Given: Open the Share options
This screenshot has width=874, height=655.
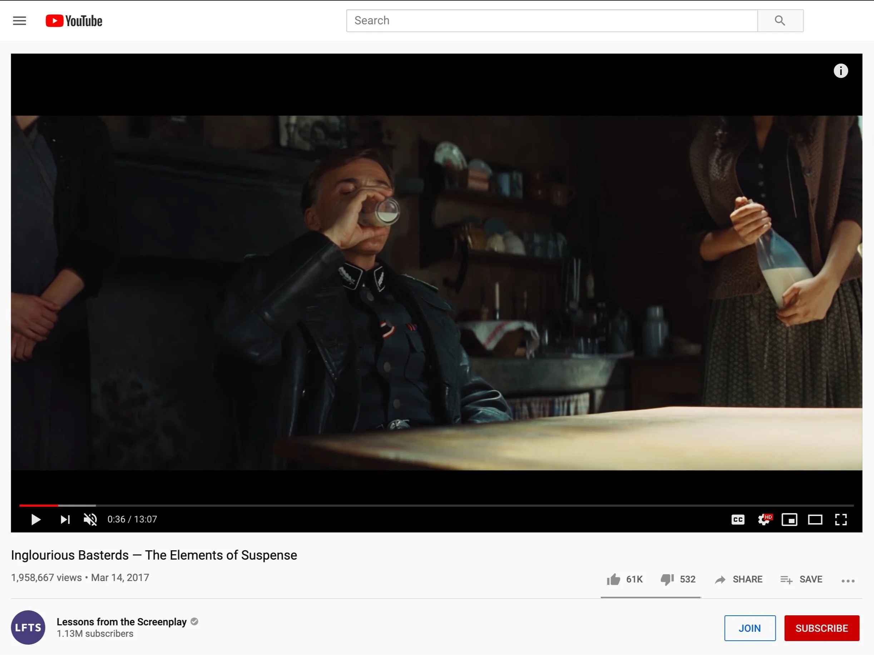Looking at the screenshot, I should coord(739,580).
